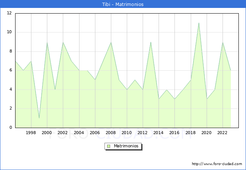246x170 pixels.
Task: Click the 2004 x-axis label
Action: coord(79,133)
